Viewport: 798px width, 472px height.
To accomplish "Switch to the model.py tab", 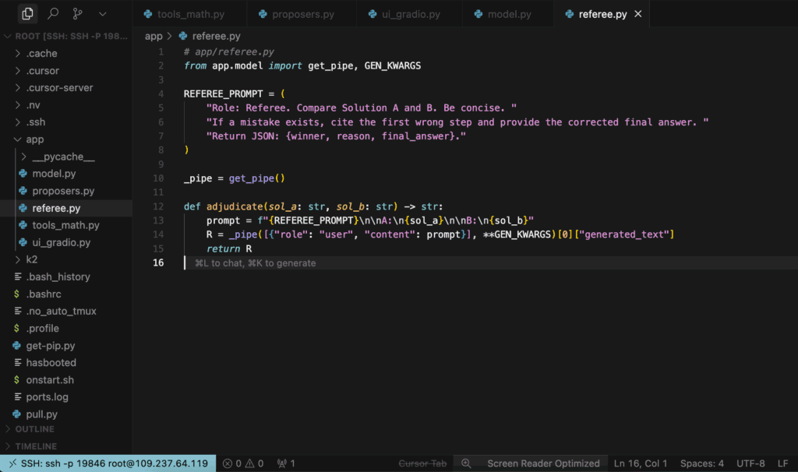I will (508, 14).
